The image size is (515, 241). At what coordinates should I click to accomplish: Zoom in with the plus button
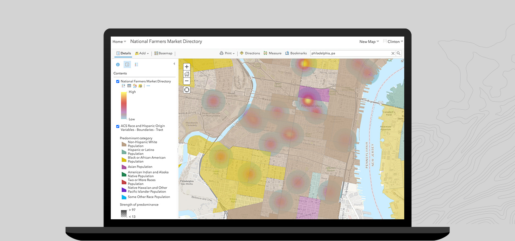[187, 67]
